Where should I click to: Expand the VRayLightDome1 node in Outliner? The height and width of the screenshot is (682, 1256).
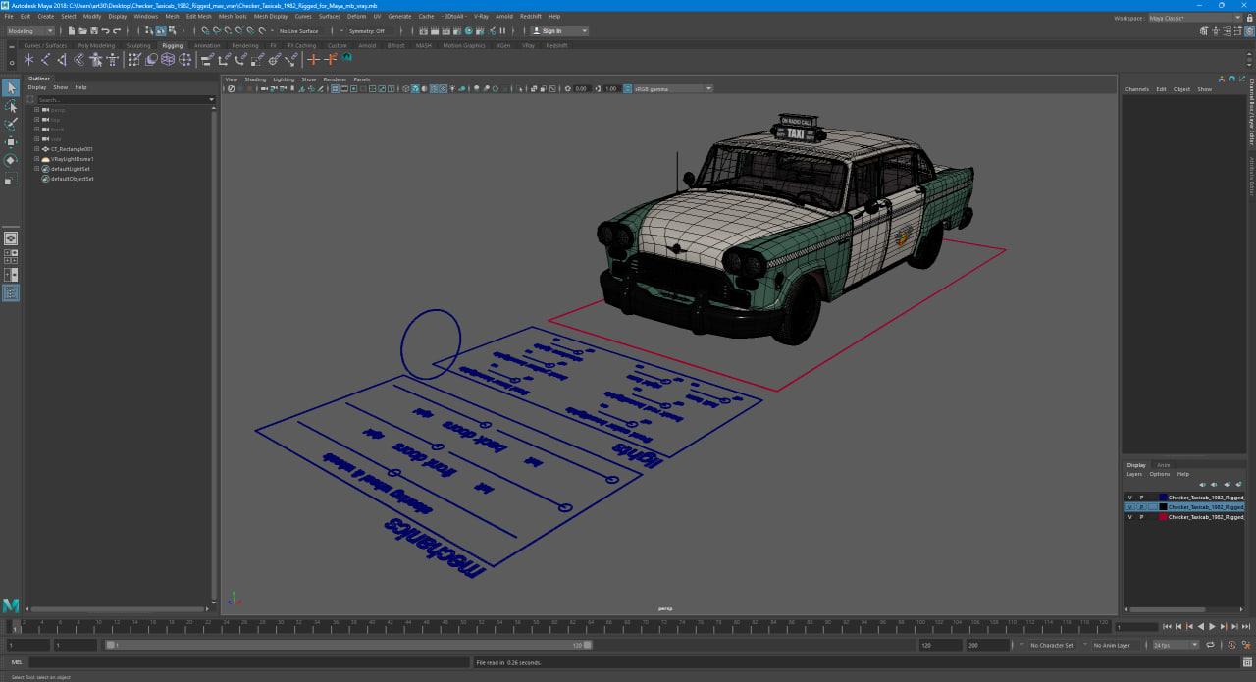pos(36,159)
